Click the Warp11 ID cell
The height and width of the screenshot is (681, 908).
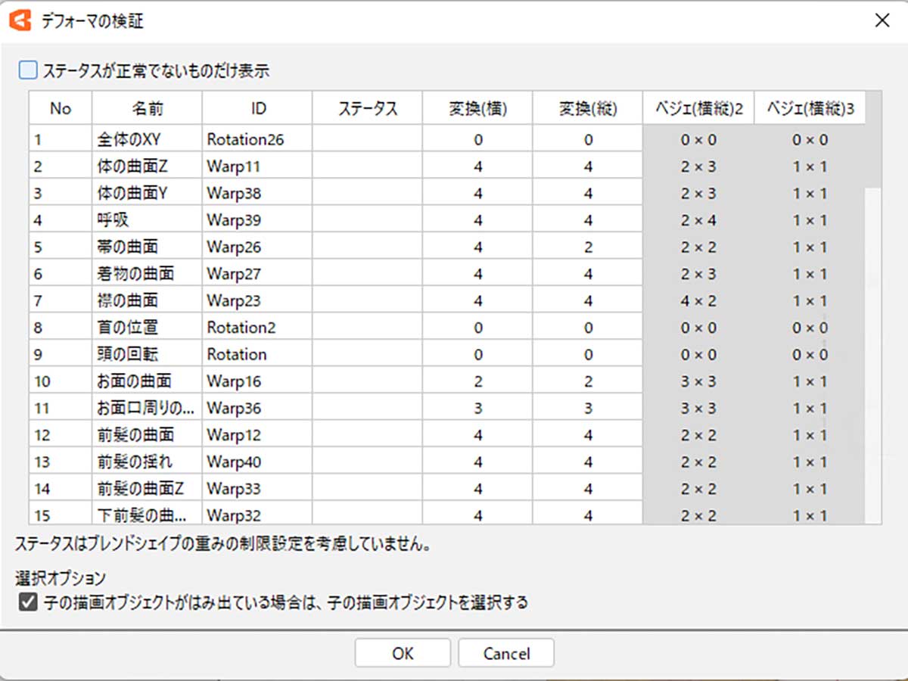coord(257,166)
